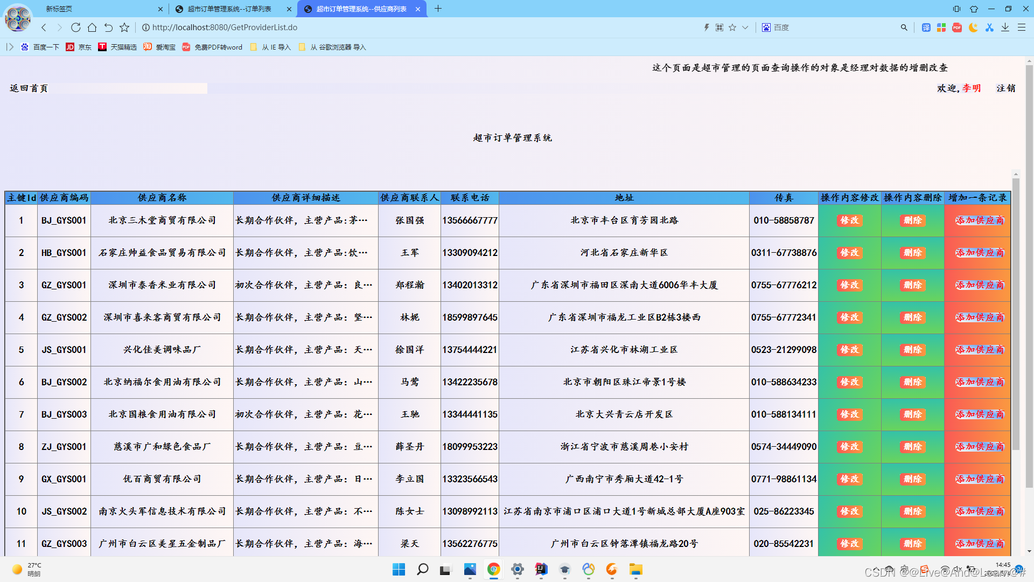Image resolution: width=1034 pixels, height=582 pixels.
Task: Click 修改 for supplier BJ_GYS001
Action: [849, 220]
